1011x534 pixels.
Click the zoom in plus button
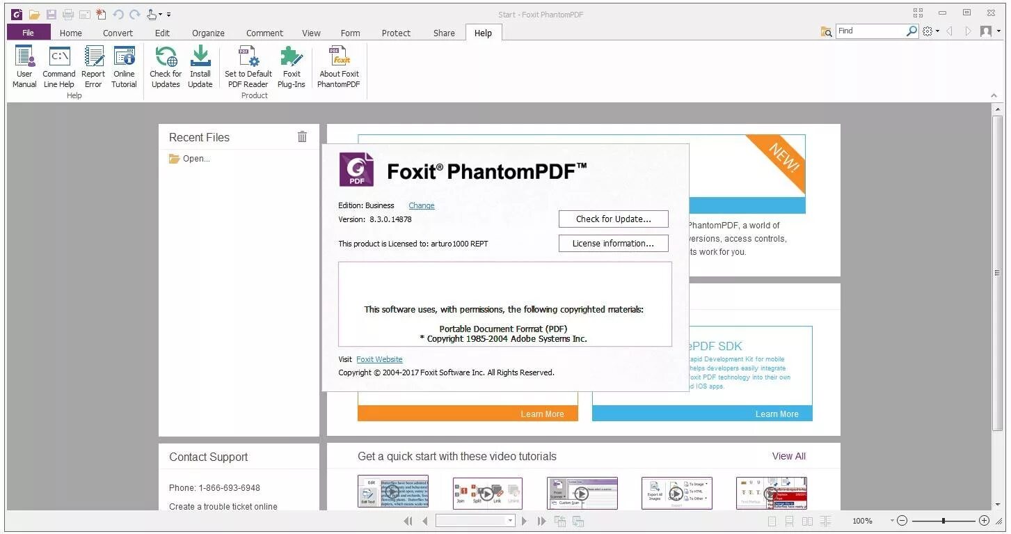pos(984,520)
